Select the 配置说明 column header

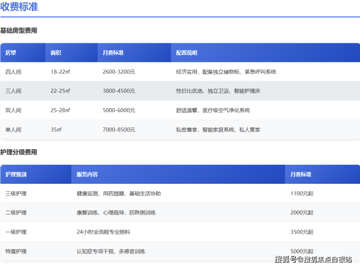(186, 53)
